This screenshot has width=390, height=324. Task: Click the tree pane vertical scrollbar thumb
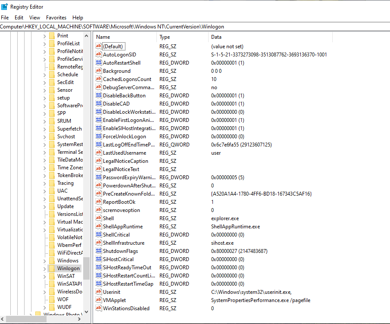(86, 268)
